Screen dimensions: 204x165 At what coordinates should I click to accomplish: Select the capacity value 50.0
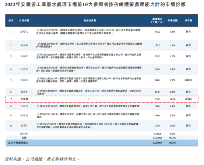point(157,106)
